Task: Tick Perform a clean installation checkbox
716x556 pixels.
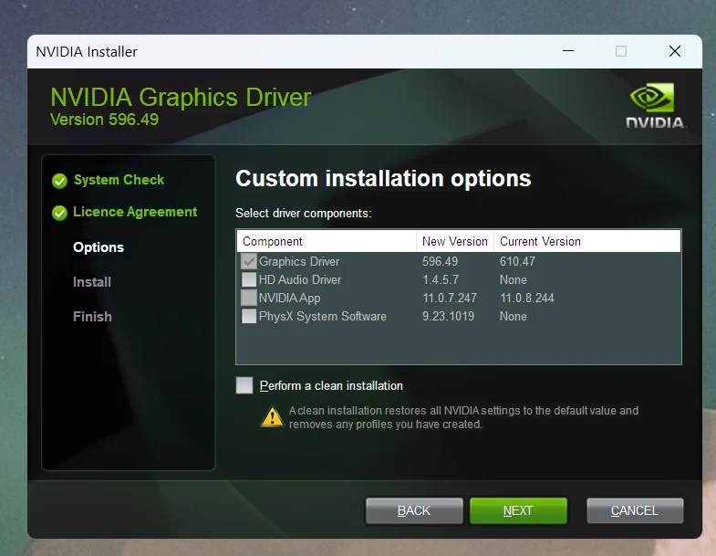Action: coord(244,385)
